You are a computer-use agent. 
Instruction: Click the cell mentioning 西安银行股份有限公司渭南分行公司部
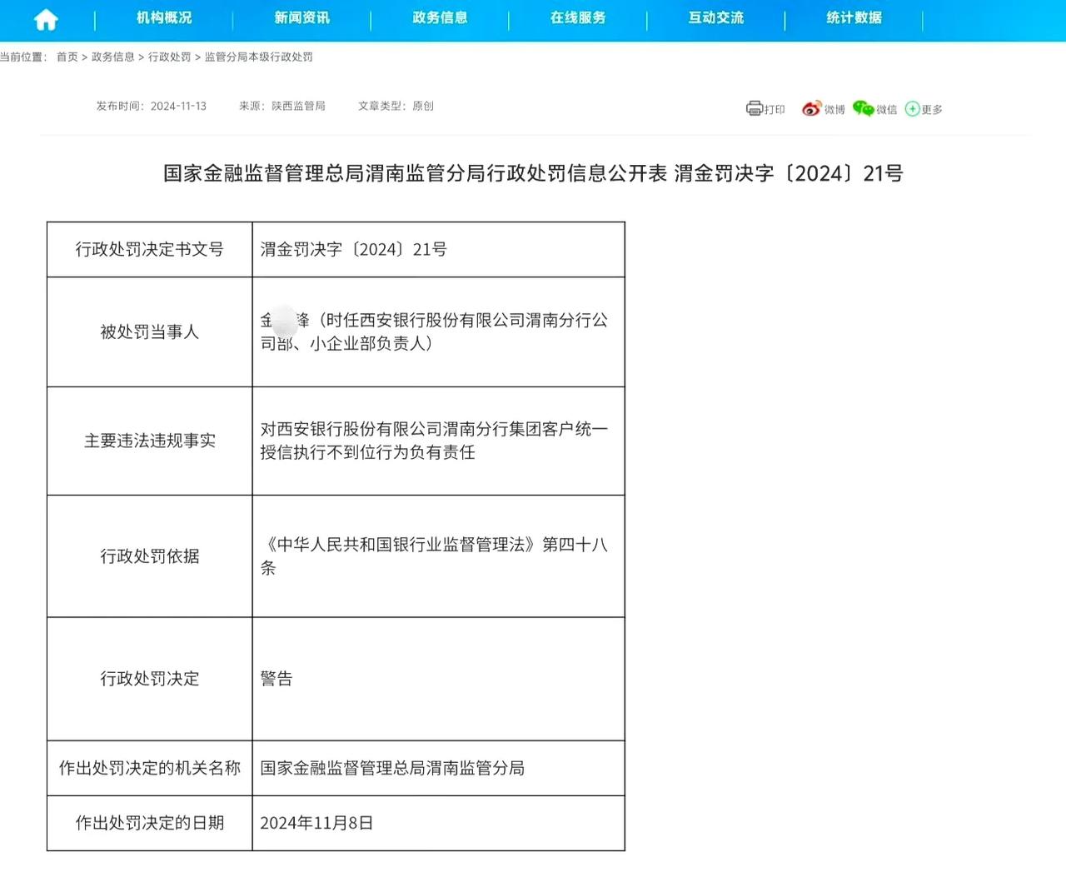(439, 332)
